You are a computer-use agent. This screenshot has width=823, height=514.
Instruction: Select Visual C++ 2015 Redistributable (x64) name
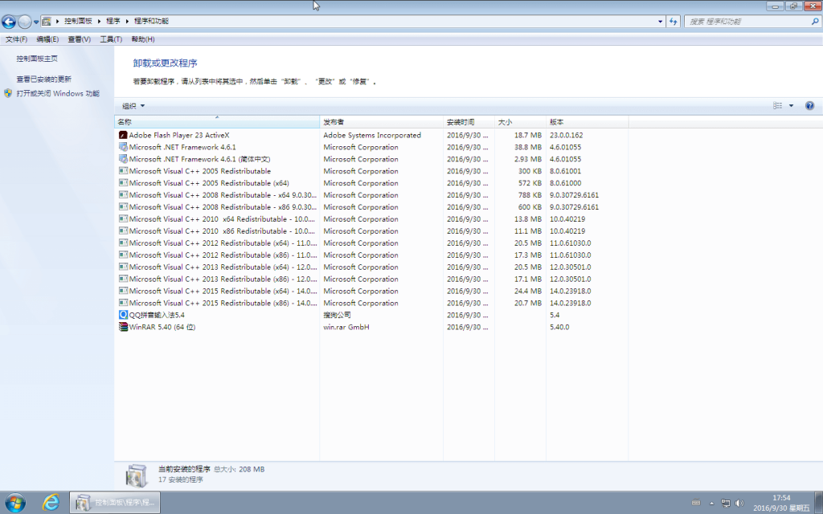tap(223, 291)
